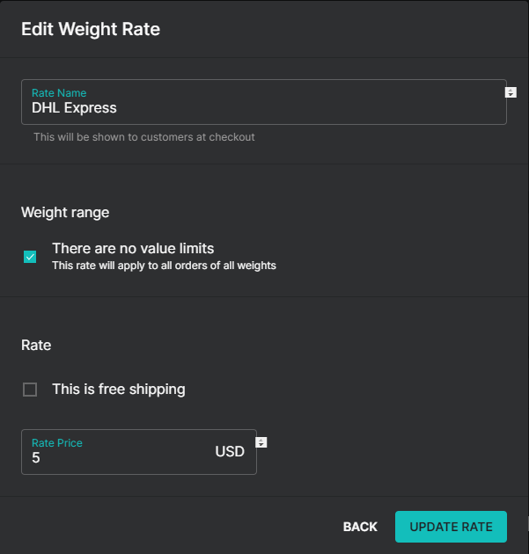Click the stepper icon beside Rate Name field
The image size is (529, 554).
coord(511,92)
